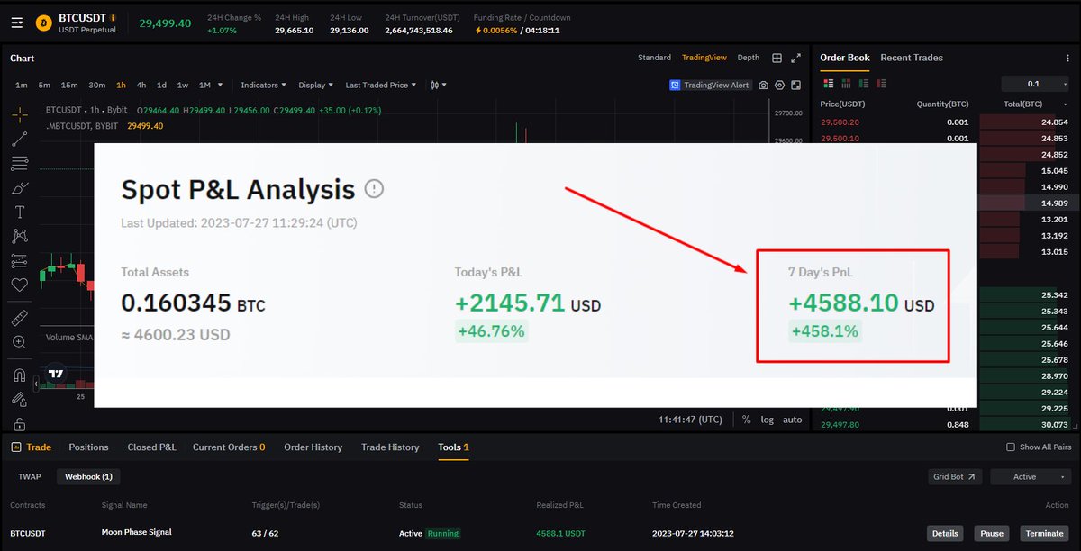The width and height of the screenshot is (1081, 551).
Task: Select the 4h timeframe
Action: click(x=141, y=85)
